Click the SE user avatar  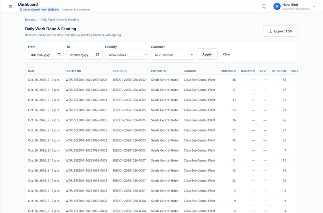(277, 6)
